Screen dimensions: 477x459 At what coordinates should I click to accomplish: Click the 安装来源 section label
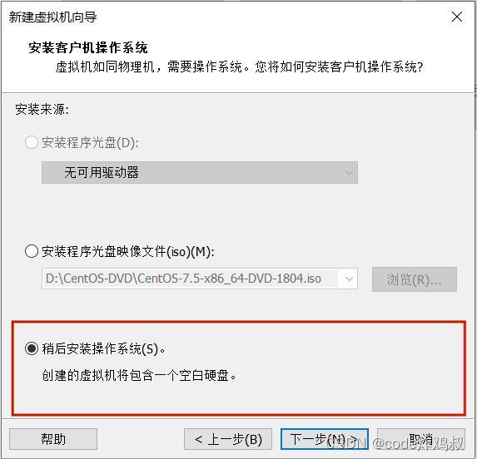[x=42, y=110]
